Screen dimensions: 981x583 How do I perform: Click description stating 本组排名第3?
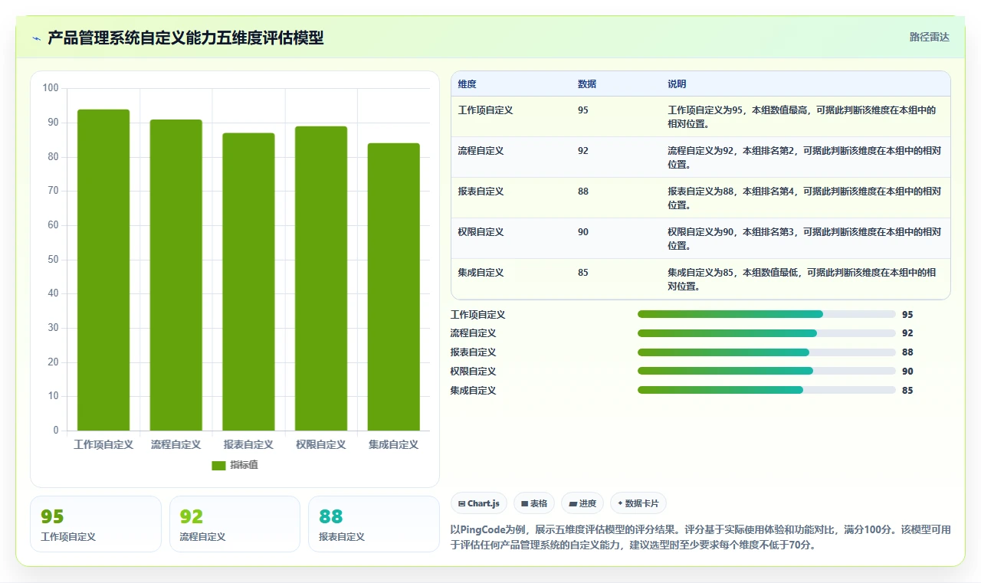click(805, 239)
